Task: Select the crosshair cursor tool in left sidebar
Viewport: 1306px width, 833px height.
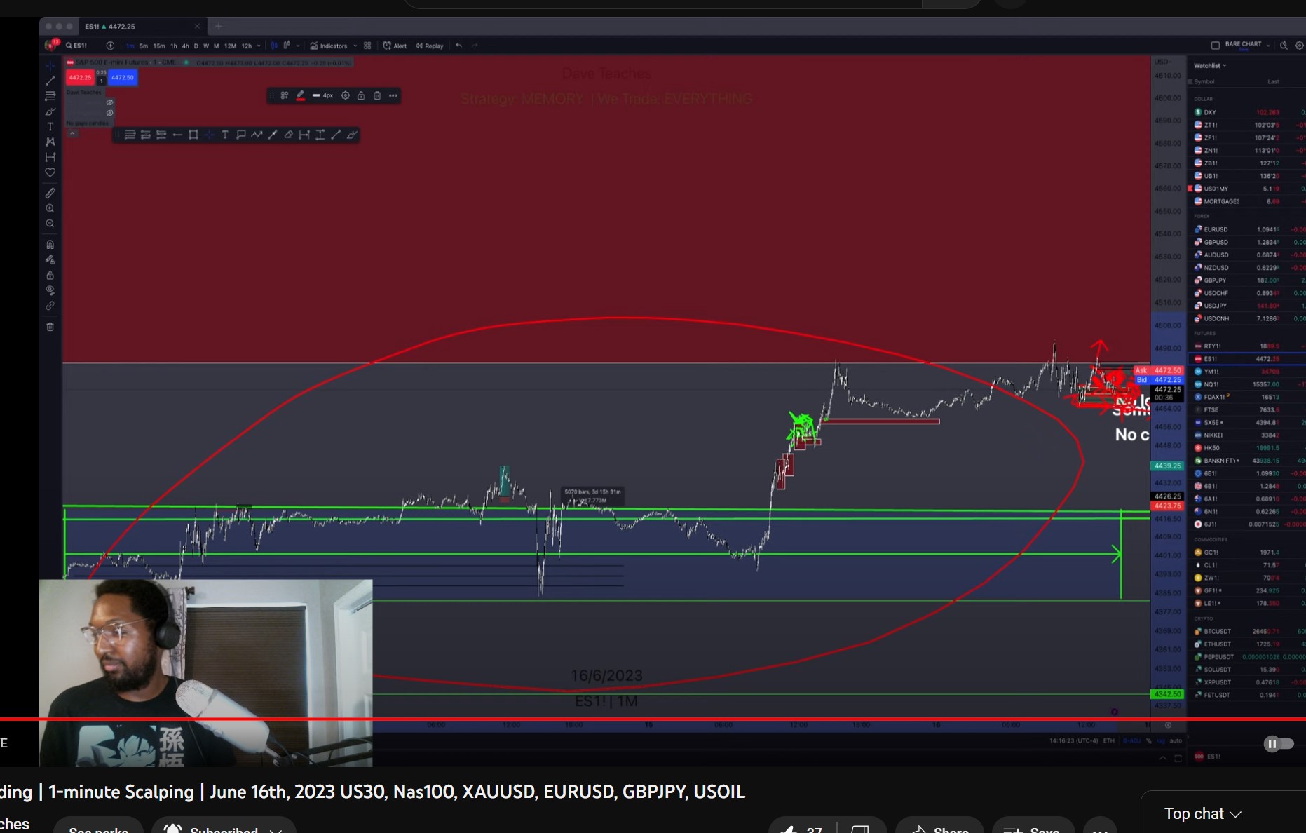Action: click(50, 65)
